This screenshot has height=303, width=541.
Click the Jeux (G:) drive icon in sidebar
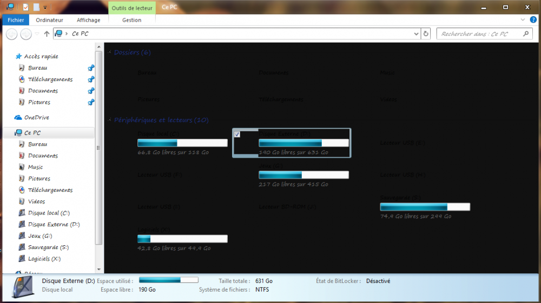point(22,236)
